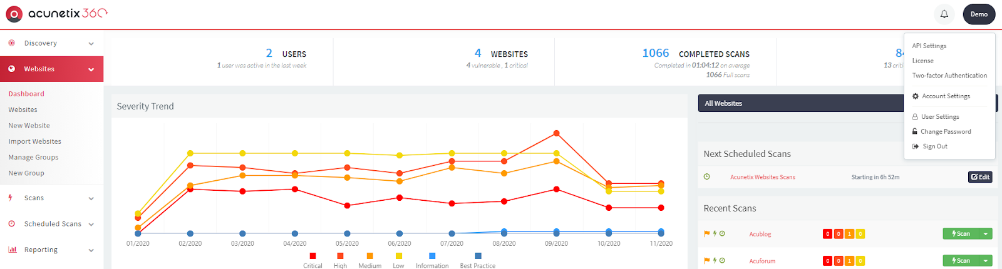Image resolution: width=1002 pixels, height=269 pixels.
Task: Toggle the Critical legend swatch
Action: tap(312, 255)
